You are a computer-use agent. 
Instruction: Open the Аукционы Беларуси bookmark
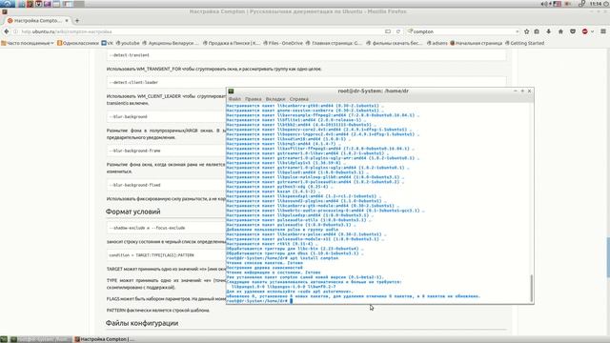pos(171,43)
